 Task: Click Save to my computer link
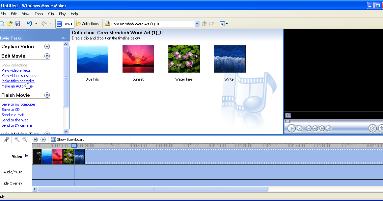click(x=18, y=104)
